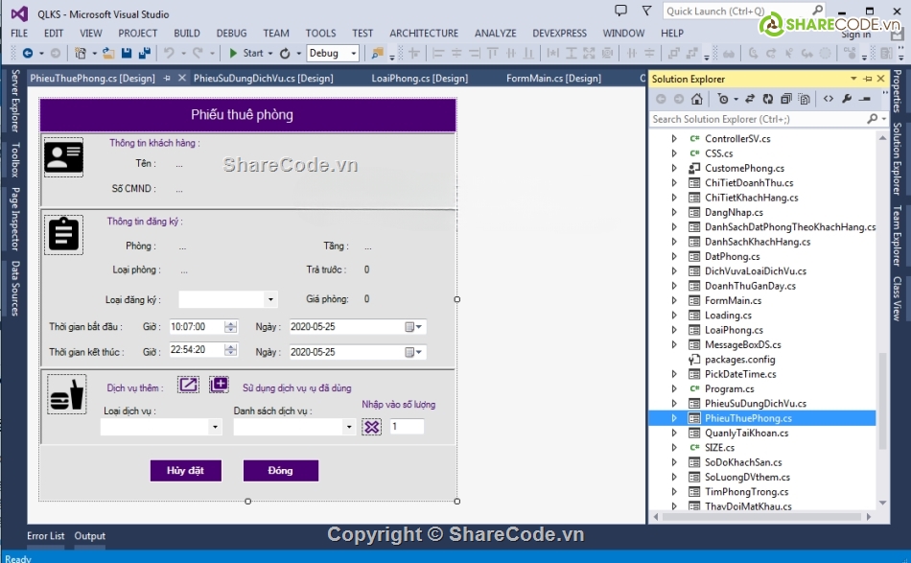Select packages.config in Solution Explorer
The height and width of the screenshot is (563, 911).
click(x=739, y=359)
